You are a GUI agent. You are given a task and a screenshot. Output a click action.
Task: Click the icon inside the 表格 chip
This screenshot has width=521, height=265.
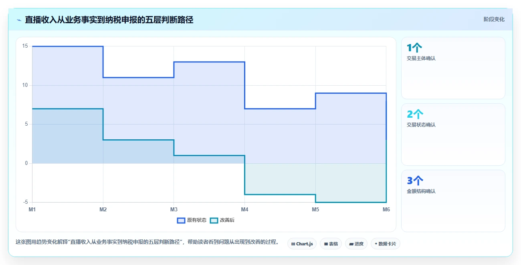click(x=326, y=244)
